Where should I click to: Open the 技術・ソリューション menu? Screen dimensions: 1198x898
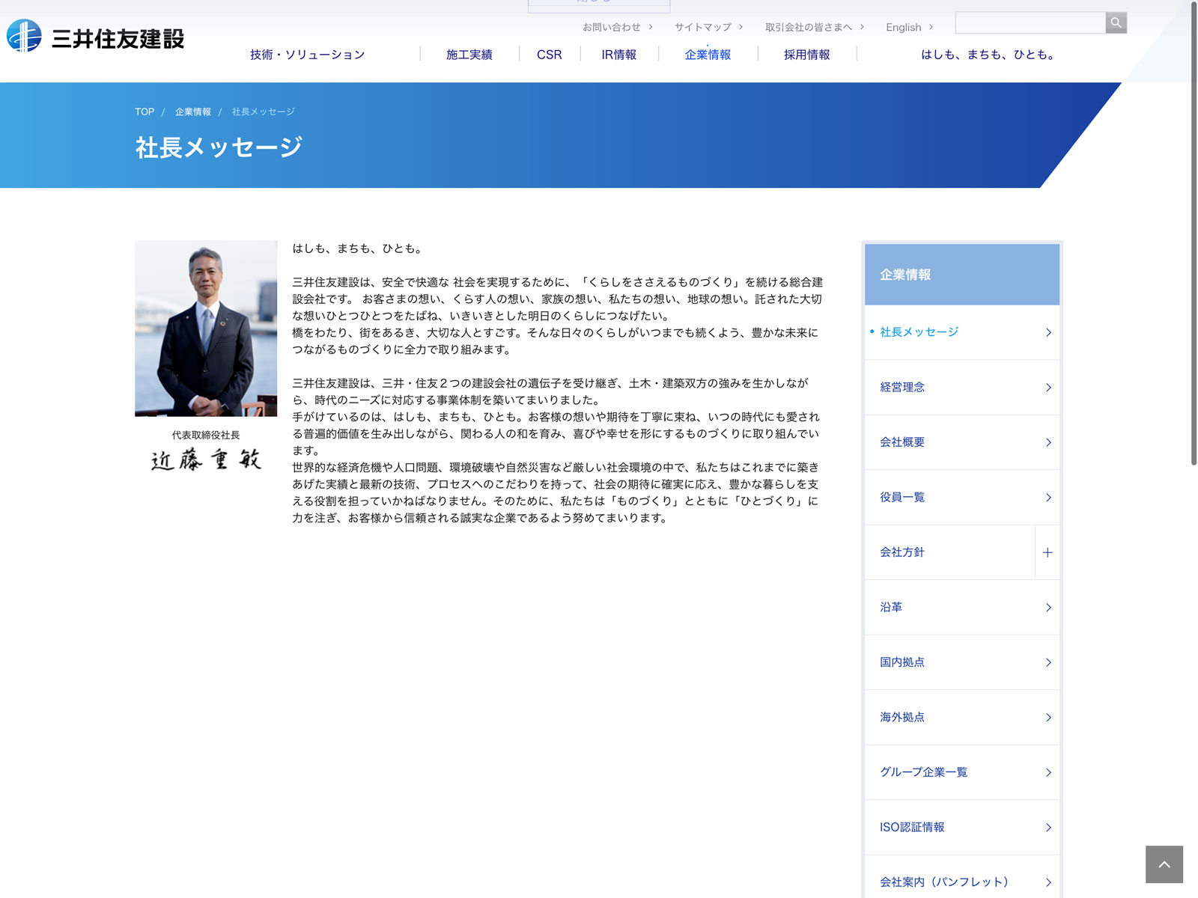308,55
